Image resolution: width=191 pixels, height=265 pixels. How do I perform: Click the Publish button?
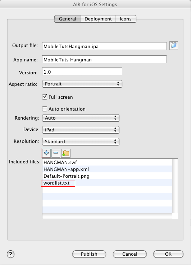point(89,254)
